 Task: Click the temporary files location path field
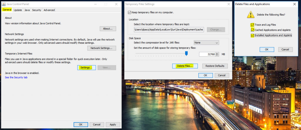169,30
